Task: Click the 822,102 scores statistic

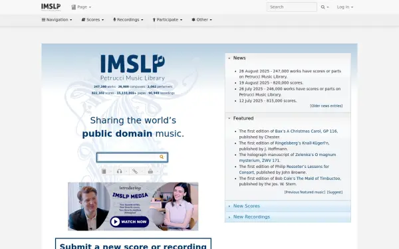Action: coord(103,93)
